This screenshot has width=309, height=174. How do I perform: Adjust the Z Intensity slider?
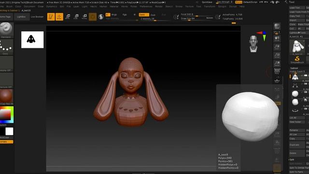point(155,19)
